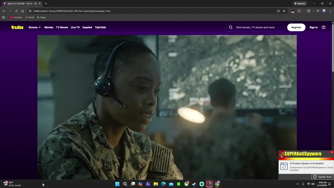The image size is (334, 188).
Task: Open the red extension with 7095 badge
Action: pyautogui.click(x=293, y=11)
